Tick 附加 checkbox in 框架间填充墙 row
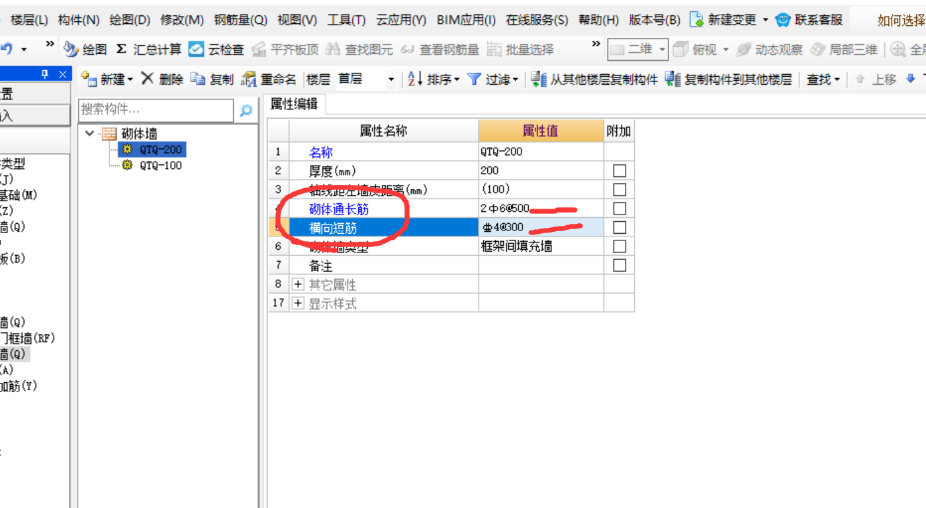This screenshot has height=508, width=926. [620, 246]
